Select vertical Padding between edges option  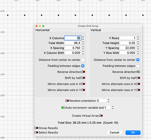(x=138, y=66)
